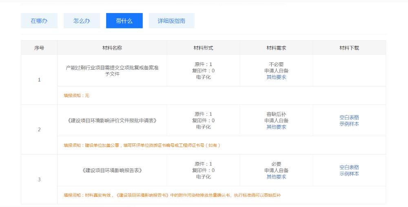Click the 序号 column header
This screenshot has width=408, height=207.
[x=39, y=48]
